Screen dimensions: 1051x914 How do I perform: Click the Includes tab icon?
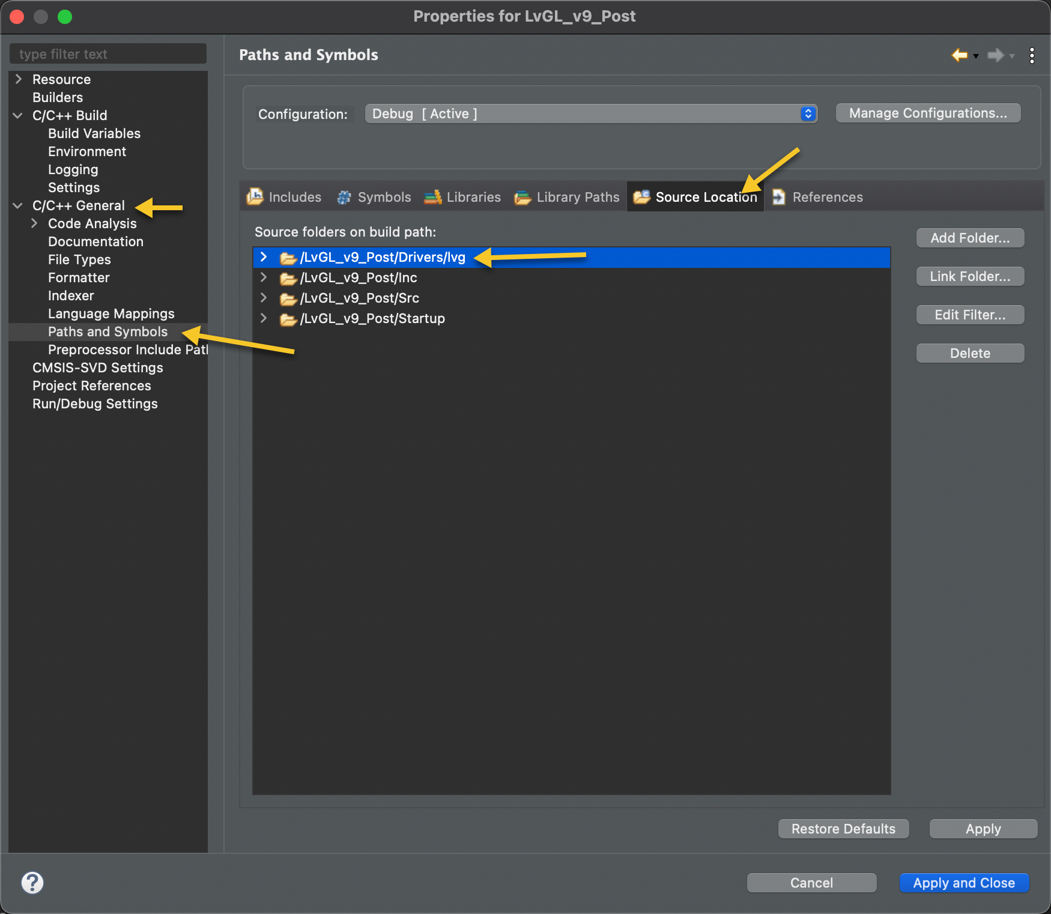(x=255, y=197)
